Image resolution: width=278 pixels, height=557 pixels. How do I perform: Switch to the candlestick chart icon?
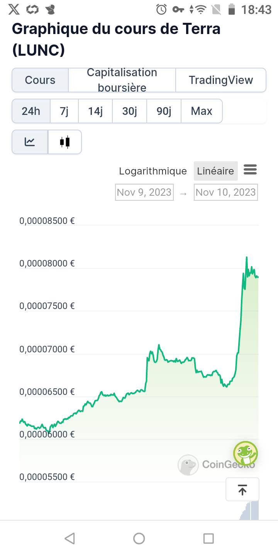tap(65, 142)
